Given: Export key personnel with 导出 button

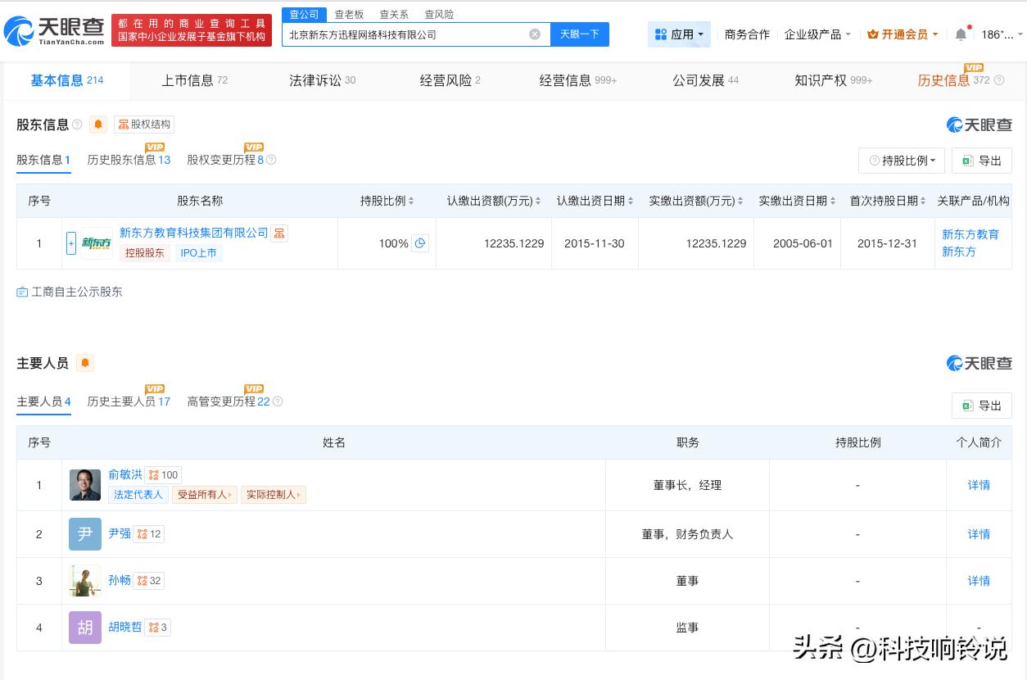Looking at the screenshot, I should click(982, 406).
